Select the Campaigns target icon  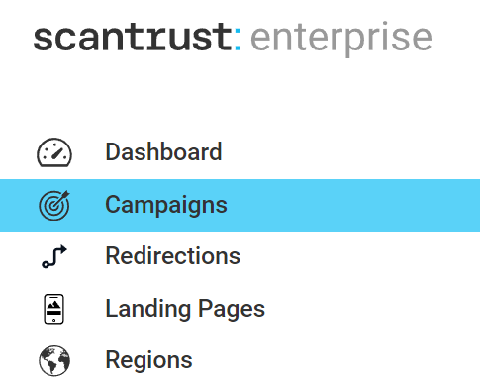(54, 205)
